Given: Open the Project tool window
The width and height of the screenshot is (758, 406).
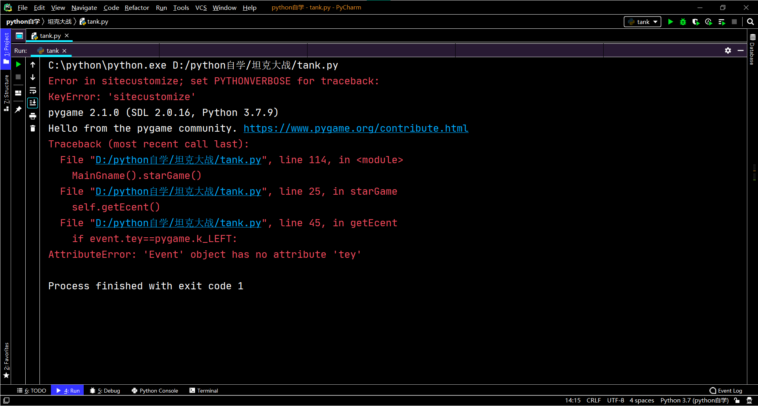Looking at the screenshot, I should 6,48.
